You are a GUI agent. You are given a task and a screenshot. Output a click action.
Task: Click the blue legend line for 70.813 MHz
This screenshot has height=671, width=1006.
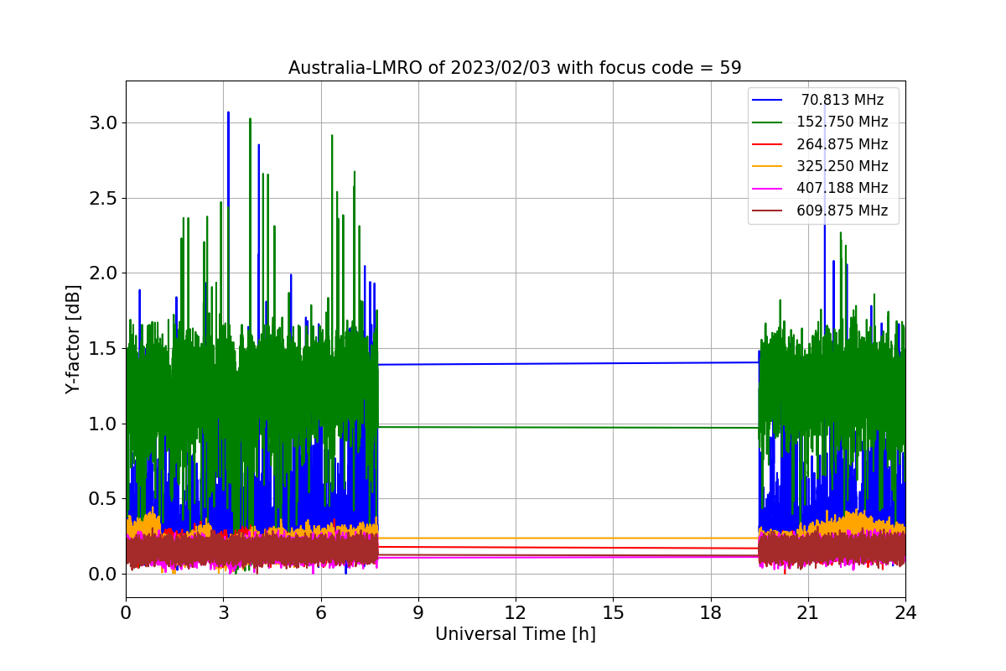pyautogui.click(x=768, y=100)
